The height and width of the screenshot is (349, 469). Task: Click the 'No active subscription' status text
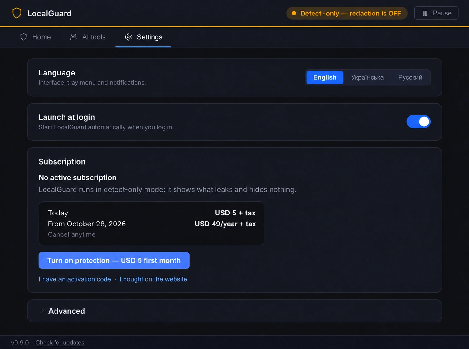coord(77,178)
